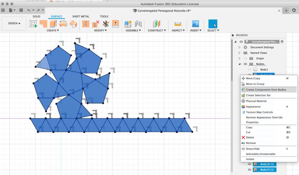Select the Joint tool
The image size is (299, 175).
coord(138,24)
